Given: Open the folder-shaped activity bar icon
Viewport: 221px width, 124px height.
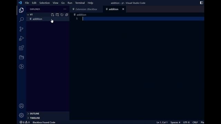Looking at the screenshot, I should click(21, 57).
